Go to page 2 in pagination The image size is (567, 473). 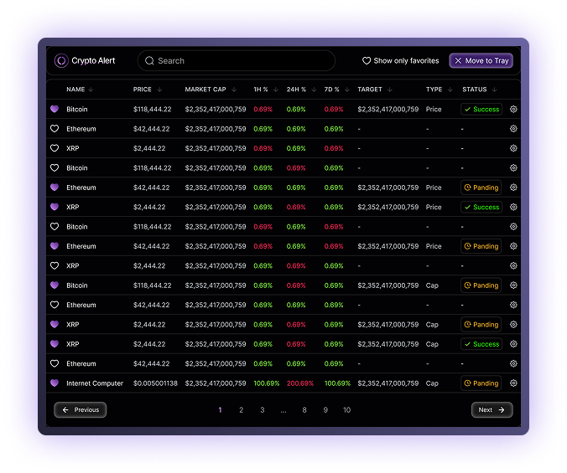coord(241,410)
